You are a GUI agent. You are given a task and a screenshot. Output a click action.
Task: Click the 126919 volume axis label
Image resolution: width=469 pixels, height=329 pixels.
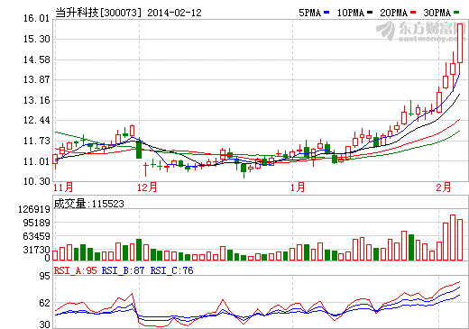click(34, 209)
